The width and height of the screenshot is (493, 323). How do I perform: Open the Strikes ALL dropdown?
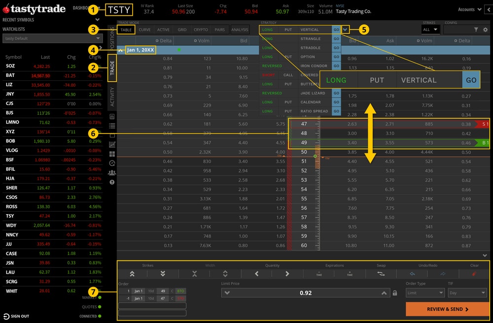coord(430,30)
